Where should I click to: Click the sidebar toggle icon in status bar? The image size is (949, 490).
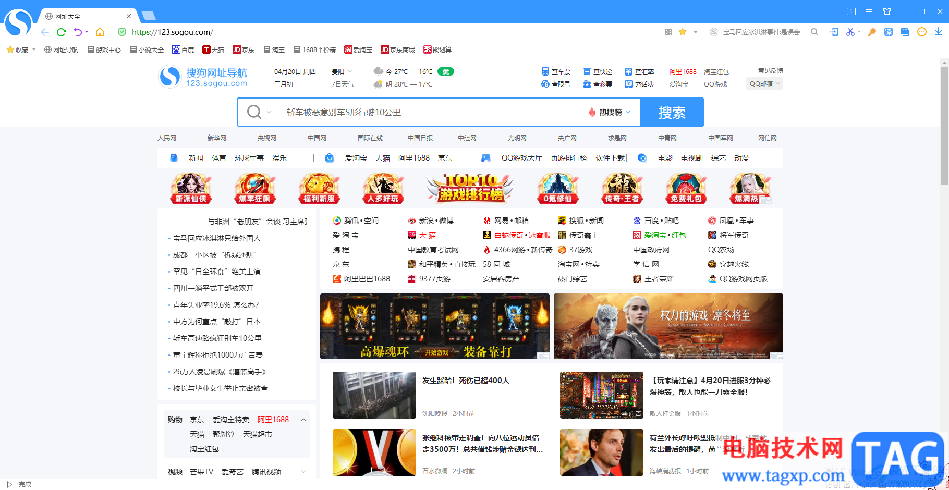point(8,484)
